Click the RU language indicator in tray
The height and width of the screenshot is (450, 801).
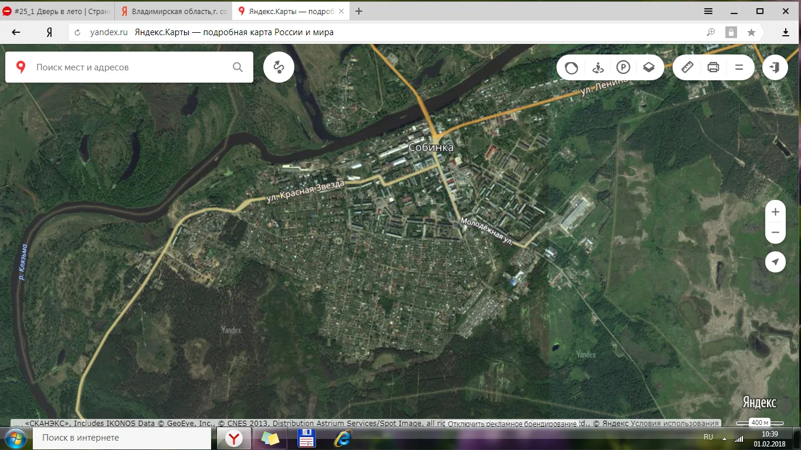pos(708,437)
